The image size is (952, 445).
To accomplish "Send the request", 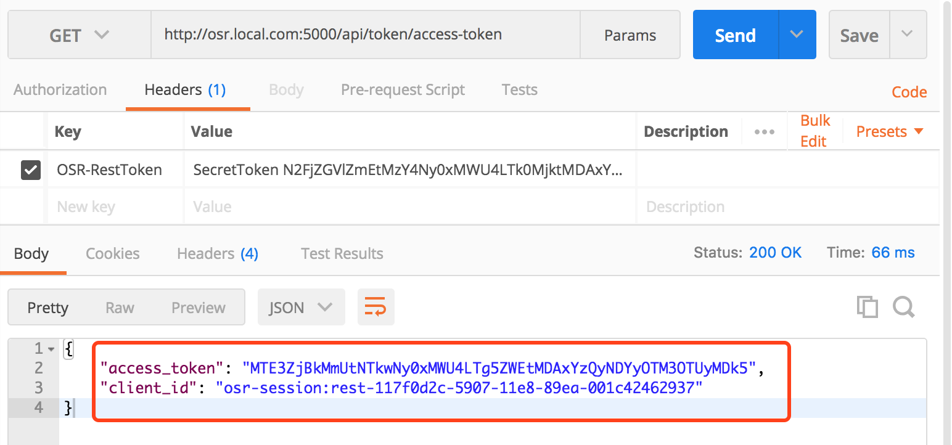I will click(736, 35).
